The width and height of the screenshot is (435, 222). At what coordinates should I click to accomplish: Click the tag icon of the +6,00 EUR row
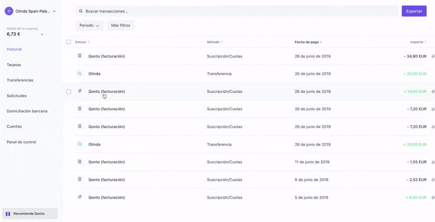(x=79, y=197)
